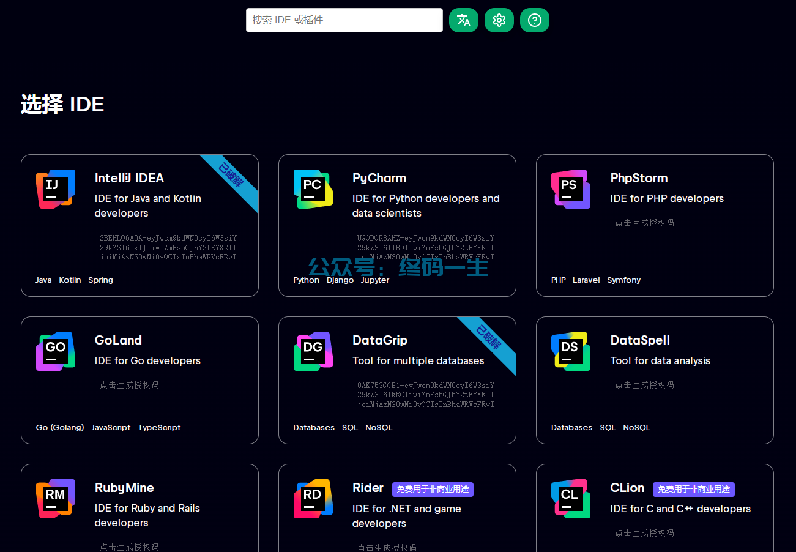Image resolution: width=796 pixels, height=552 pixels.
Task: Click the DataGrip DG logo
Action: click(x=313, y=351)
